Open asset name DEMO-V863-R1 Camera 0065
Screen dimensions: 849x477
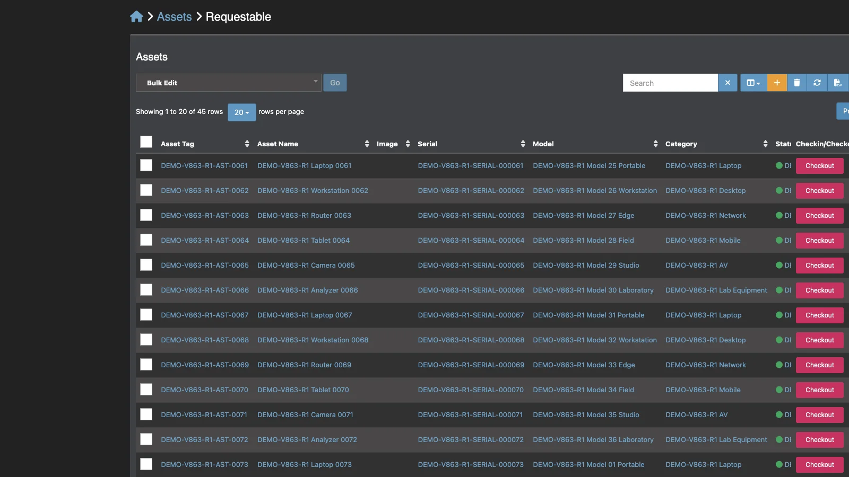click(306, 265)
